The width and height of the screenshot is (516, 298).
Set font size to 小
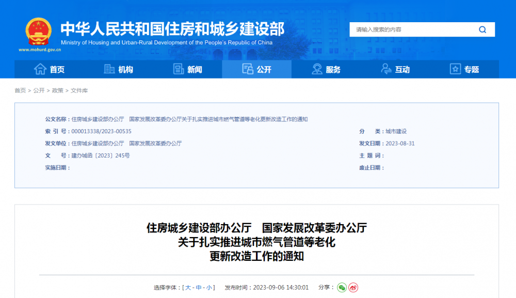click(209, 288)
